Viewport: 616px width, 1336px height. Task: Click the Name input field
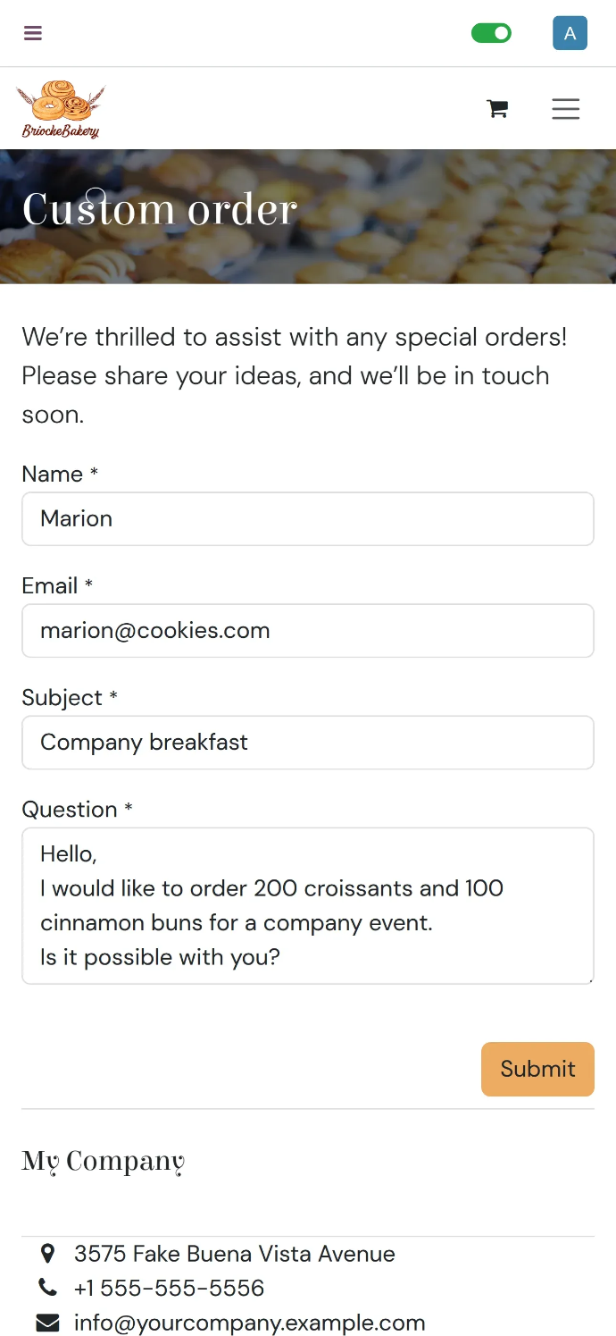click(x=308, y=518)
